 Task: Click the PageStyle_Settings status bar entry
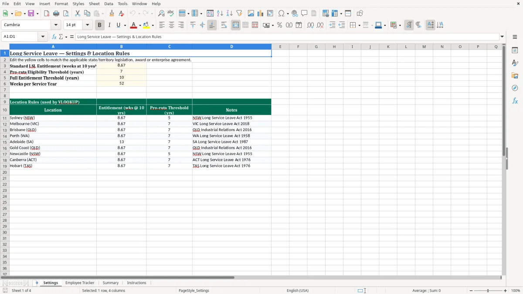(194, 291)
